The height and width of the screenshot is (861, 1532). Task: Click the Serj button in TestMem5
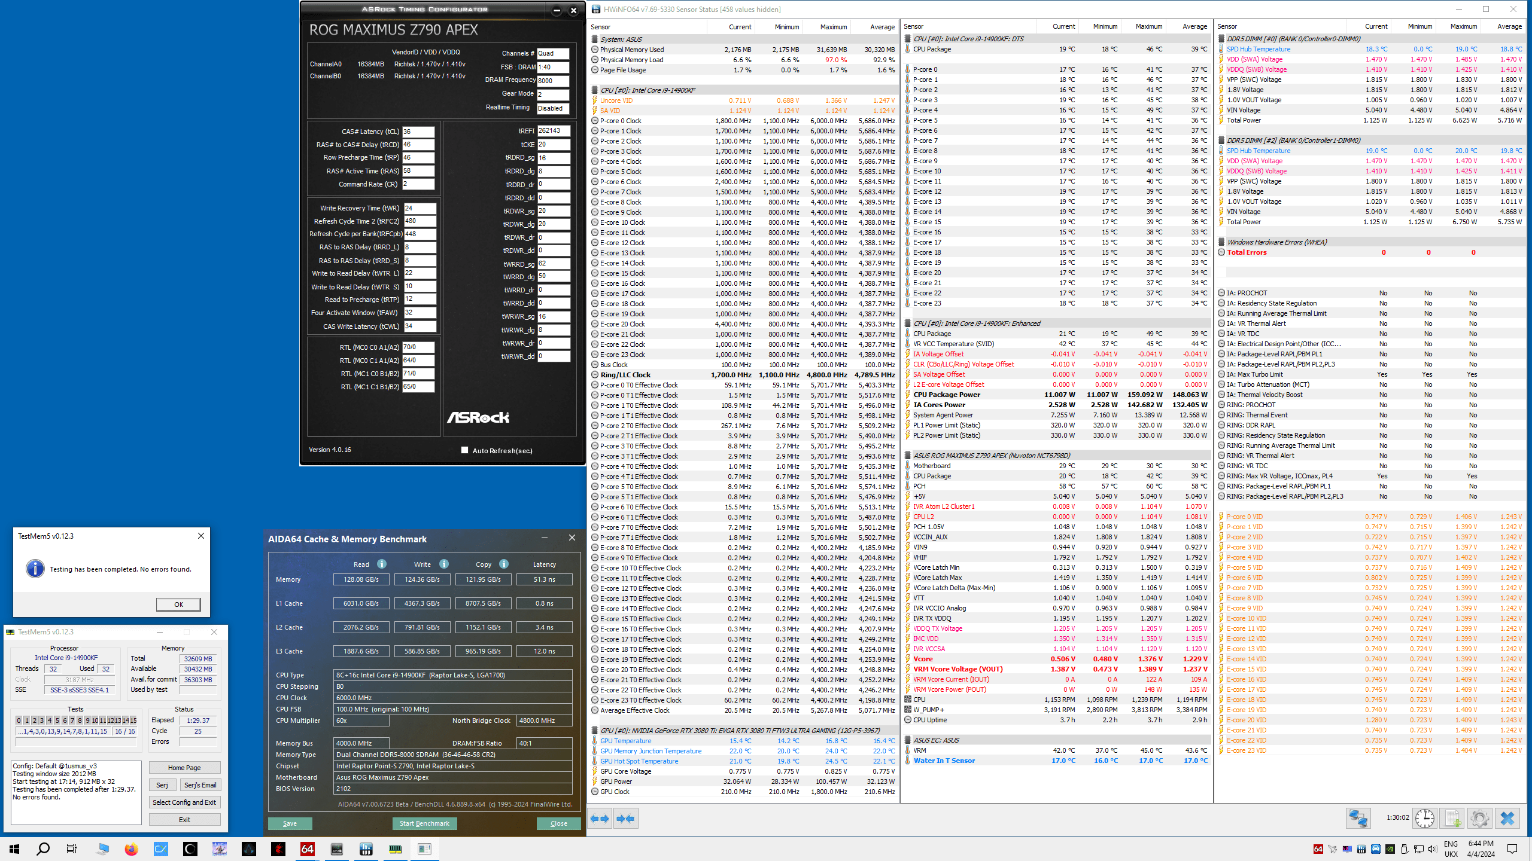point(162,785)
